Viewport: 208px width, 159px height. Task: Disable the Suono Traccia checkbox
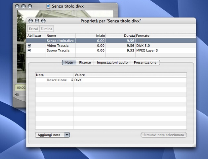tap(29, 50)
